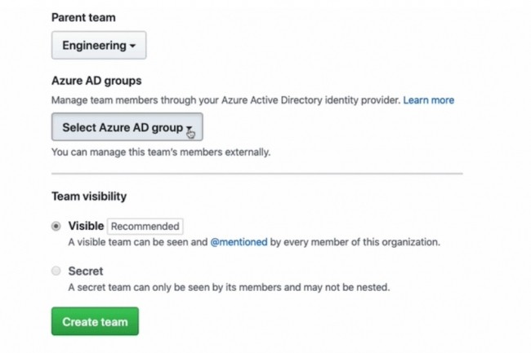Click the visible team description text
Image resolution: width=531 pixels, height=353 pixels.
coord(254,242)
